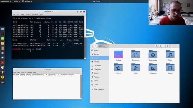Open the Music folder icon
Screen dimensions: 193x108
click(170, 55)
